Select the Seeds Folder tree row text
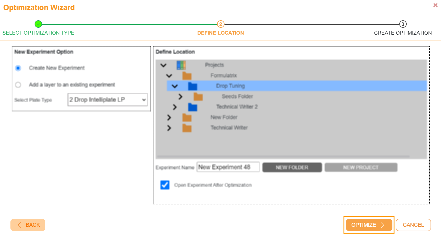 click(x=237, y=97)
